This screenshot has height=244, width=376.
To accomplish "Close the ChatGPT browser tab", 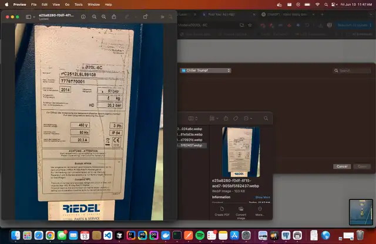I will click(313, 14).
